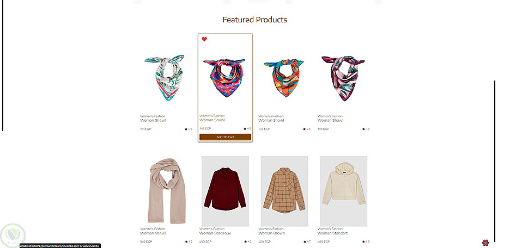Viewport: 510px width, 248px height.
Task: Click star rating of Woman Bordeaux shirt
Action: point(247,241)
